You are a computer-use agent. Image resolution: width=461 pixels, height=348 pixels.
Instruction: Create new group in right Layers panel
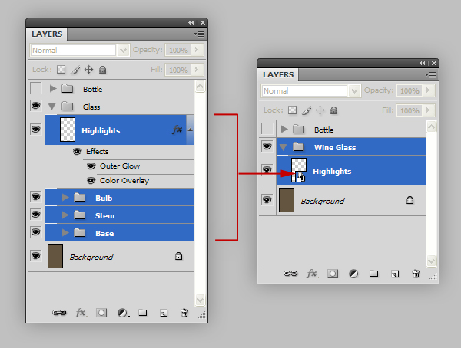[x=374, y=274]
